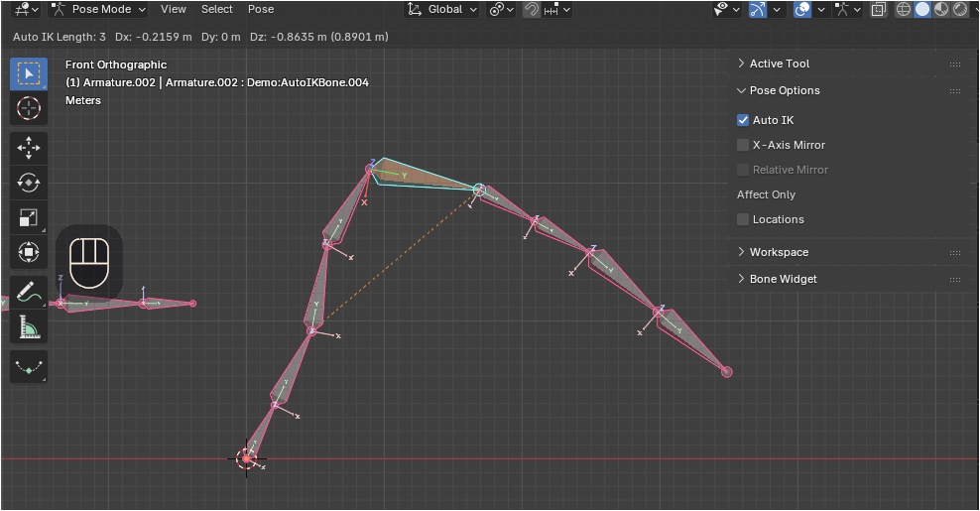Grab the Active Tool panel drag handle
This screenshot has width=980, height=511.
955,64
